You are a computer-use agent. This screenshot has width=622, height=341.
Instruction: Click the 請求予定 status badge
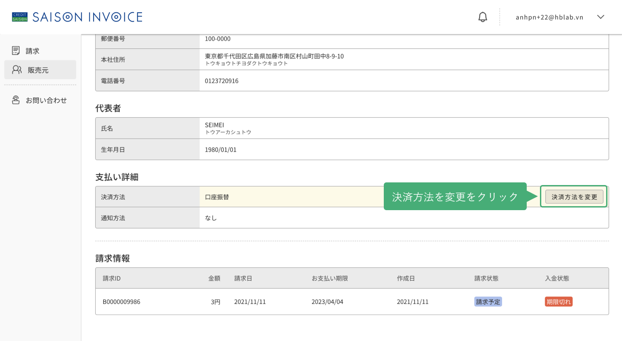pos(488,302)
